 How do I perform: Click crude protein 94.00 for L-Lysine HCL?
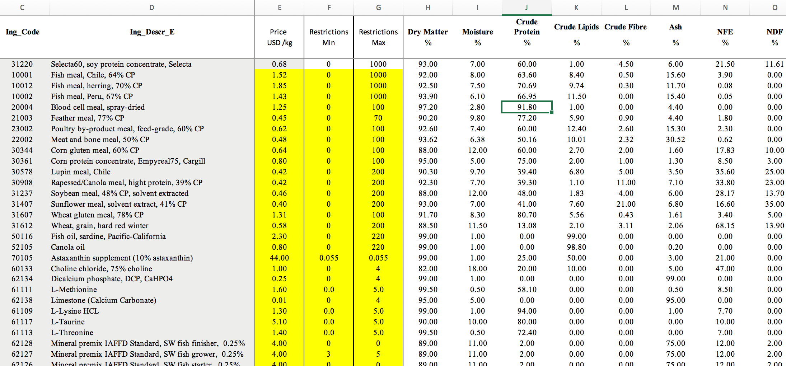527,311
